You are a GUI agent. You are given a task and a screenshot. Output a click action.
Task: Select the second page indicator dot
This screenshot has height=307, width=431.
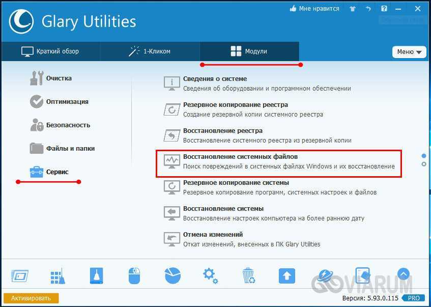tap(424, 164)
